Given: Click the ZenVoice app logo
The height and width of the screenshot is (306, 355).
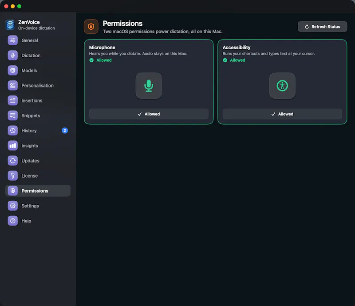Looking at the screenshot, I should coord(10,25).
